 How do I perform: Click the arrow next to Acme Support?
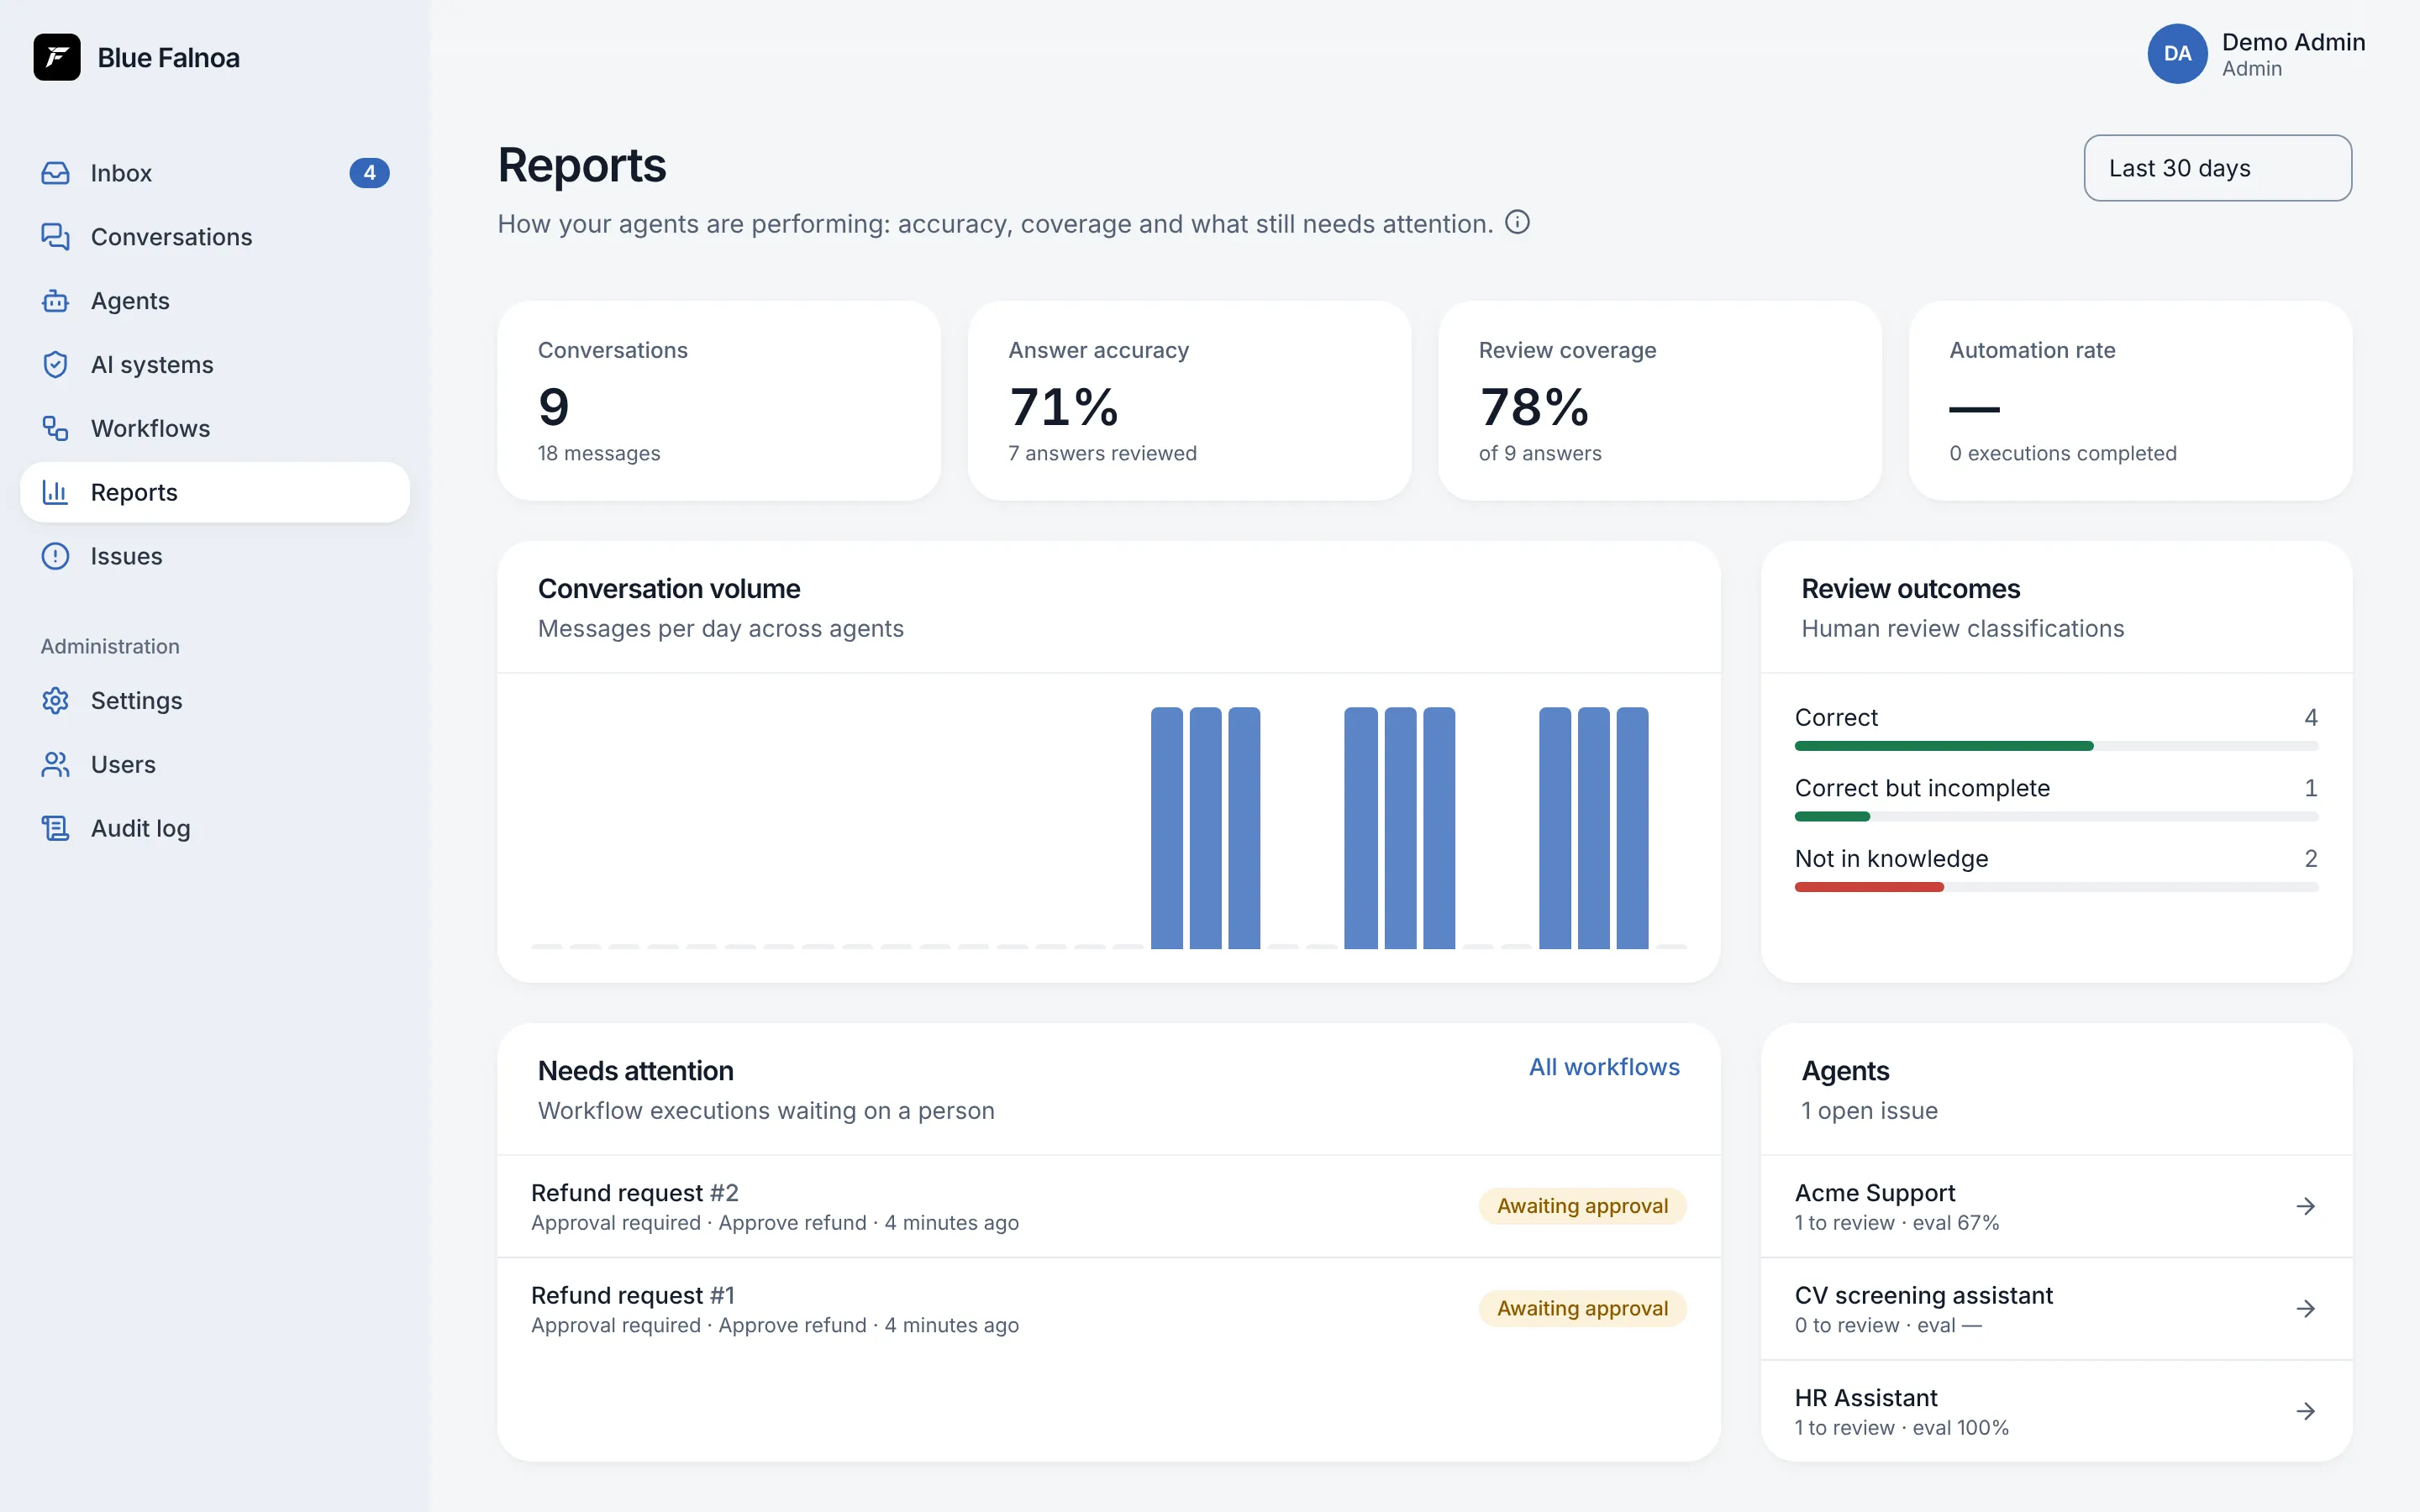2306,1206
